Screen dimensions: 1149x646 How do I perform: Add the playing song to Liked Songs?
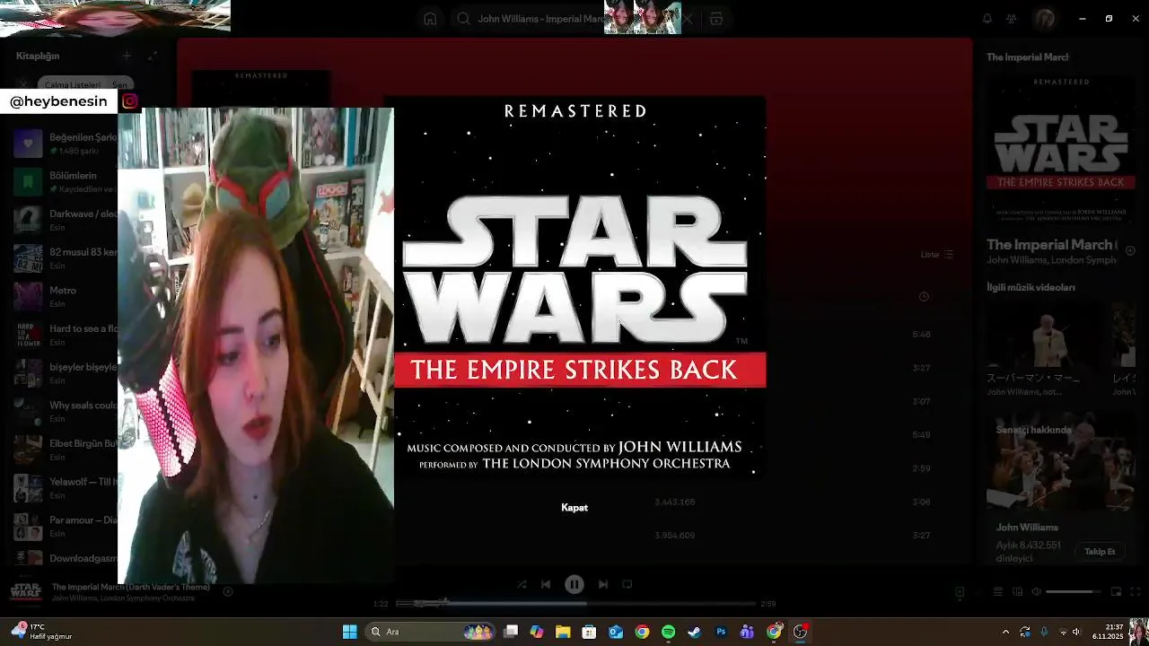point(228,592)
